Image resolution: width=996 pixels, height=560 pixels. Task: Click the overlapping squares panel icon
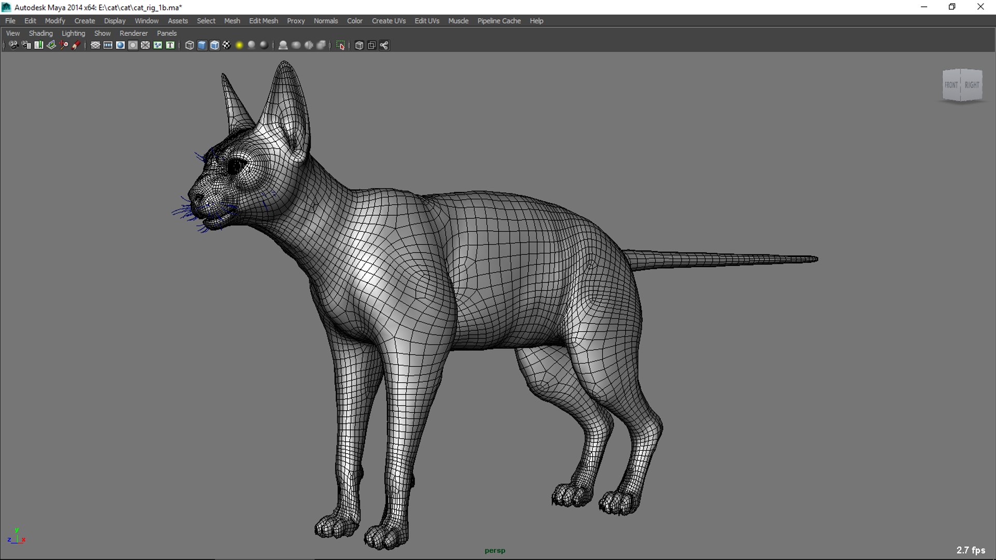click(371, 45)
